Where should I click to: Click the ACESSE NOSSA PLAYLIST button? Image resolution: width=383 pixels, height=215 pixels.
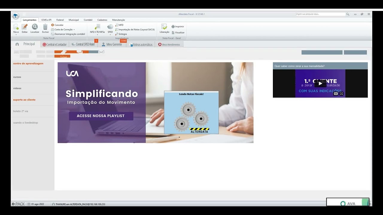pos(101,116)
